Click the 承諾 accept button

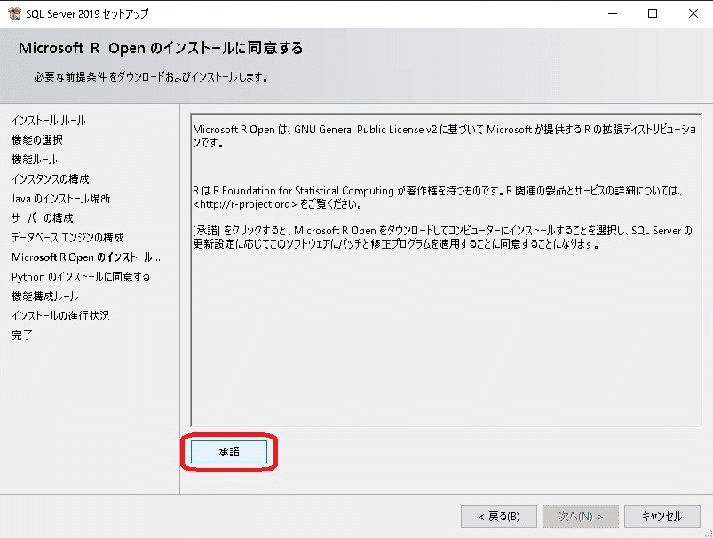coord(229,452)
